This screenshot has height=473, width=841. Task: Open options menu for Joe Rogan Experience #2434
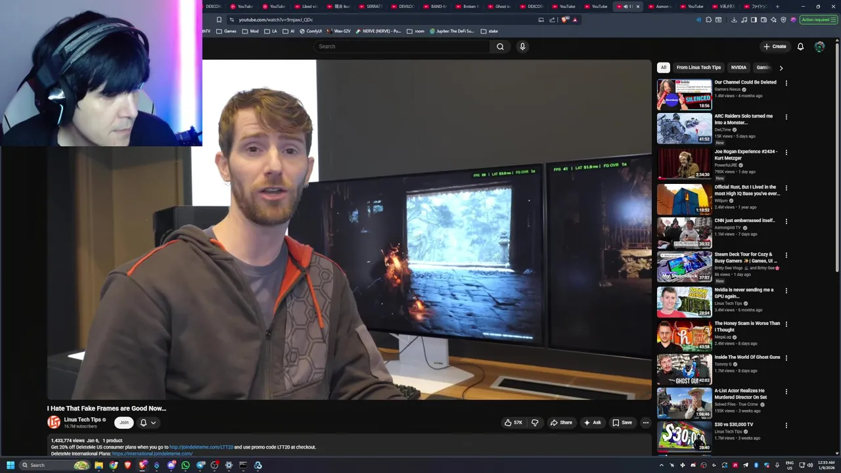(786, 152)
